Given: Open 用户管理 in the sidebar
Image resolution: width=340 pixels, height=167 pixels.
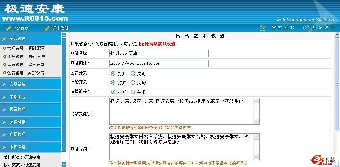Looking at the screenshot, I should click(x=15, y=56).
